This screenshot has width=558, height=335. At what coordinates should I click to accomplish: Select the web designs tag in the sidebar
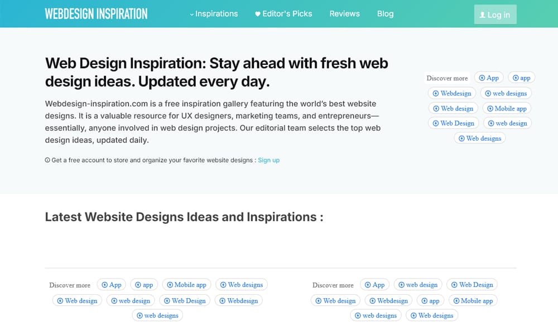coord(506,93)
